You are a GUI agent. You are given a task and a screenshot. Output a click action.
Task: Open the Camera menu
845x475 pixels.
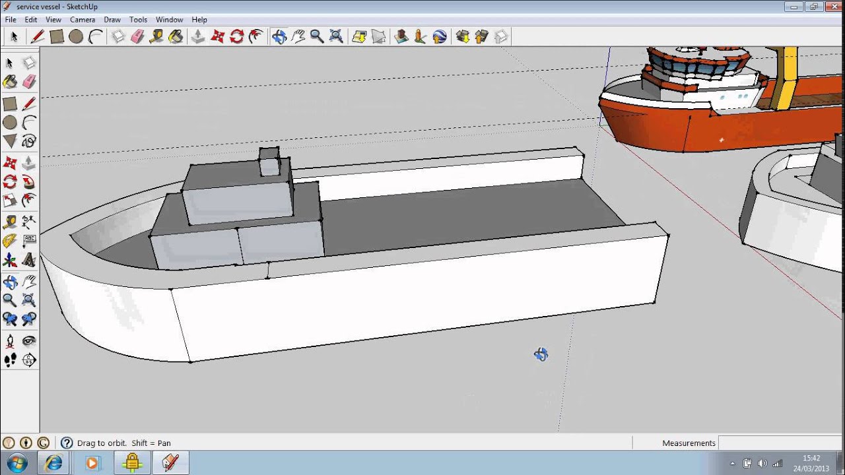point(83,19)
